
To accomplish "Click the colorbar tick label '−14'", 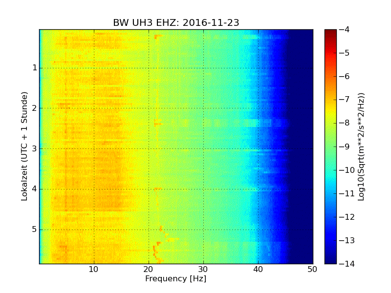I will [347, 264].
